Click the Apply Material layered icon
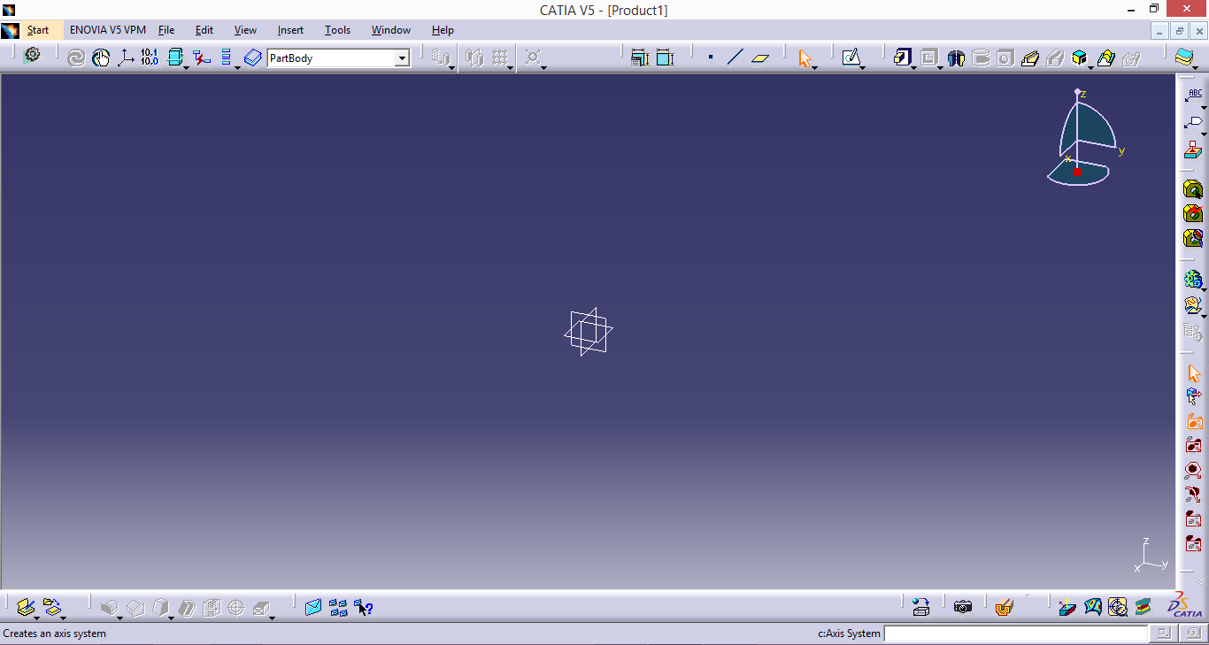 pos(1184,58)
